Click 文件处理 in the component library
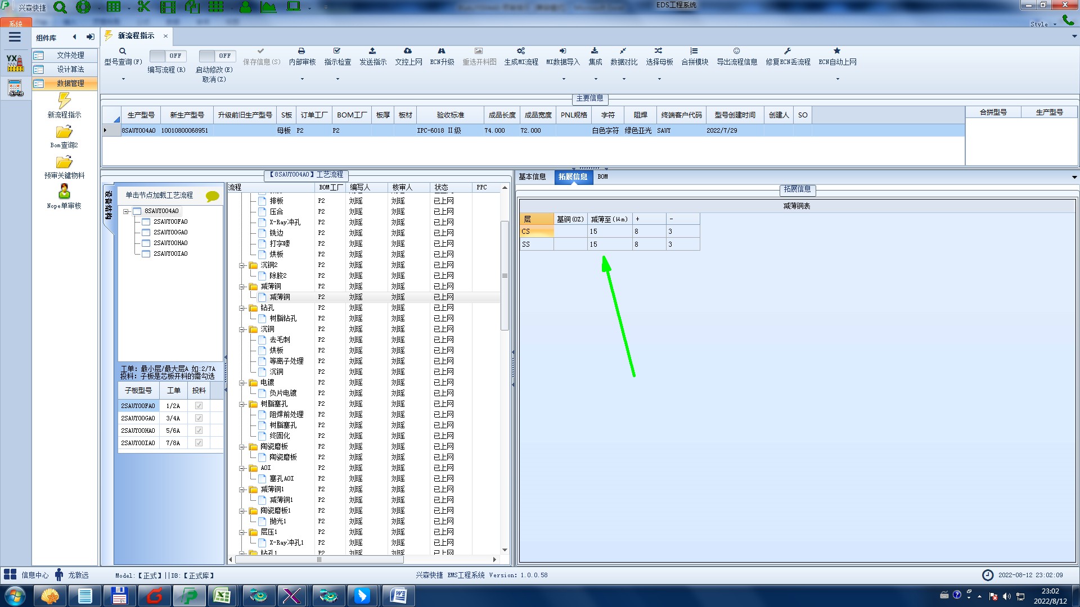 [70, 55]
